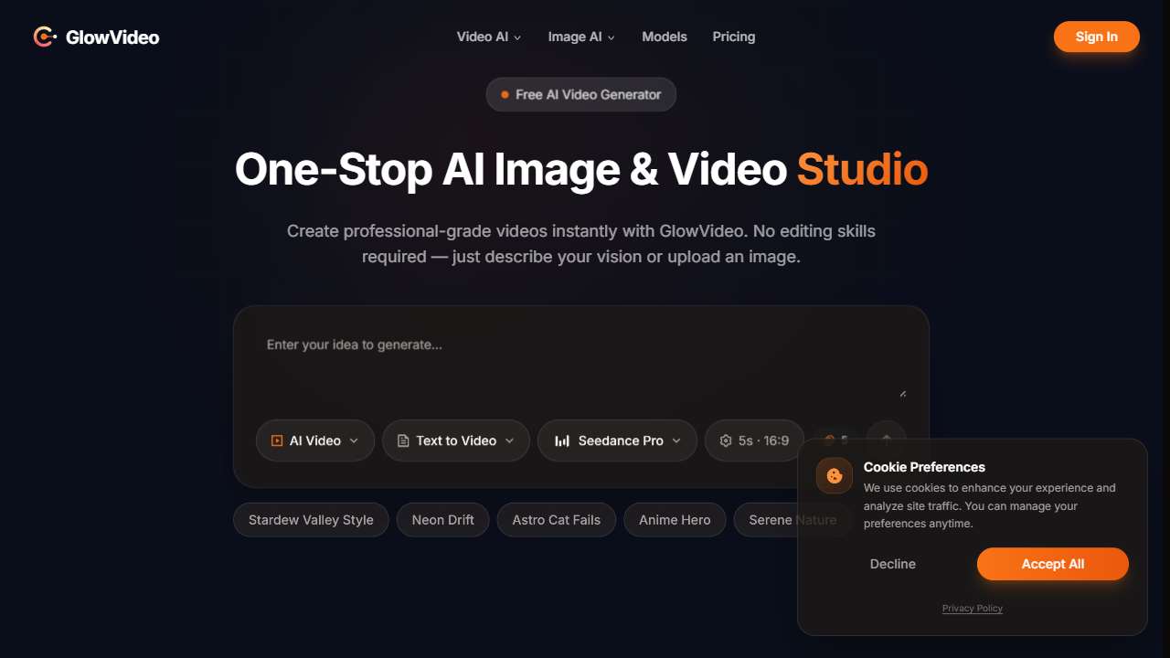The image size is (1170, 658).
Task: Accept all cookies
Action: [1052, 564]
